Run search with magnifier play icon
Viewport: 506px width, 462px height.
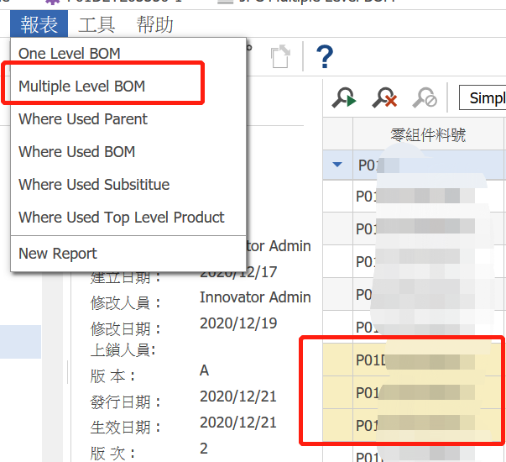coord(343,97)
